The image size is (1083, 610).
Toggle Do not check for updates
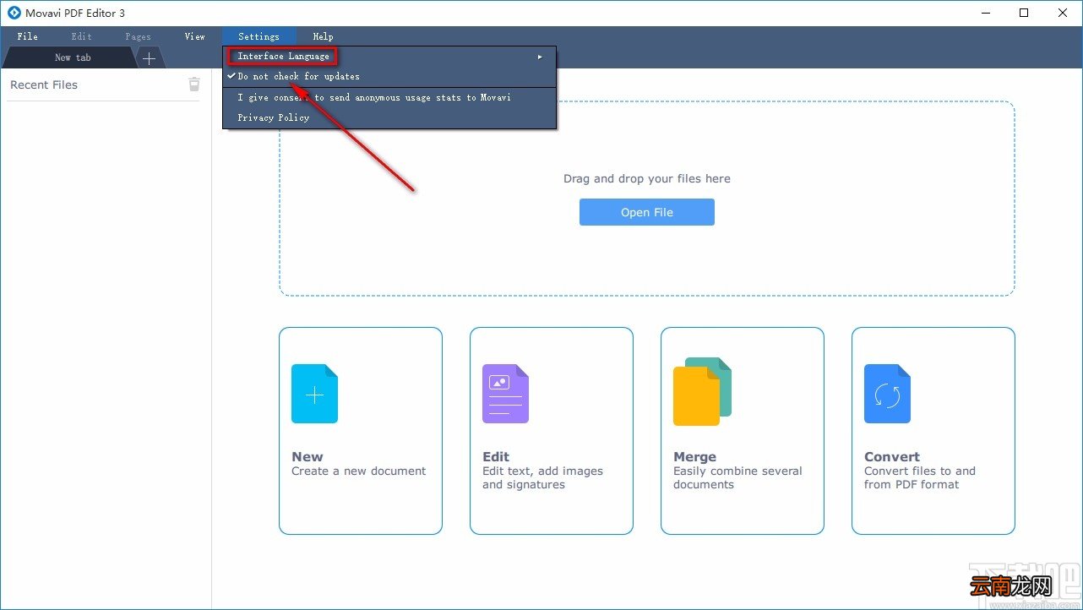pos(389,76)
